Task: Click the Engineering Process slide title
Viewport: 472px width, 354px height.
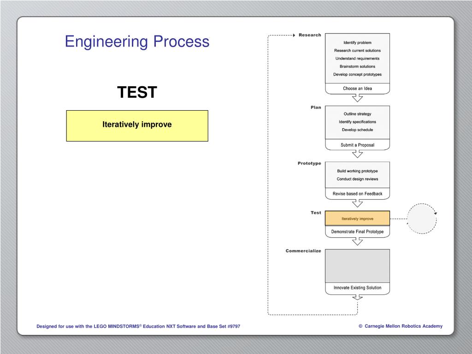Action: pos(137,41)
